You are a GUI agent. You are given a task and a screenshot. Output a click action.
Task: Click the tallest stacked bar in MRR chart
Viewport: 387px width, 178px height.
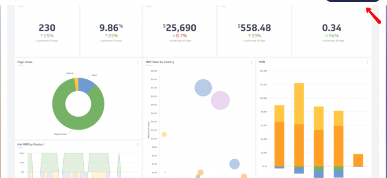click(x=299, y=125)
